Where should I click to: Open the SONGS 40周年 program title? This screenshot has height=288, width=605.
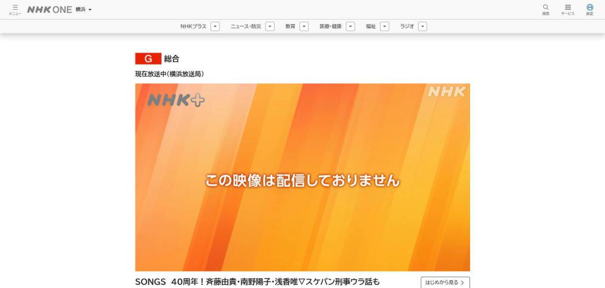click(x=257, y=281)
